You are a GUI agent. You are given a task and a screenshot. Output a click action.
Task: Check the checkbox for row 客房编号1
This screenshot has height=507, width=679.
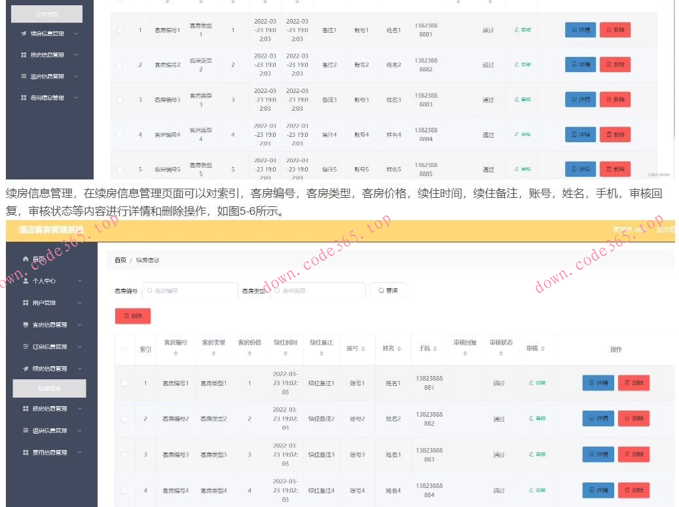click(x=124, y=383)
